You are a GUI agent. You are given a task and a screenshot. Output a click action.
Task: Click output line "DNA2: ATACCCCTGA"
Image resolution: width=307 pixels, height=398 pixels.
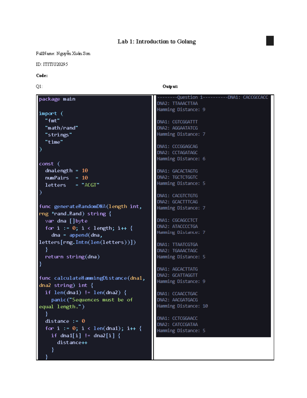(177, 227)
